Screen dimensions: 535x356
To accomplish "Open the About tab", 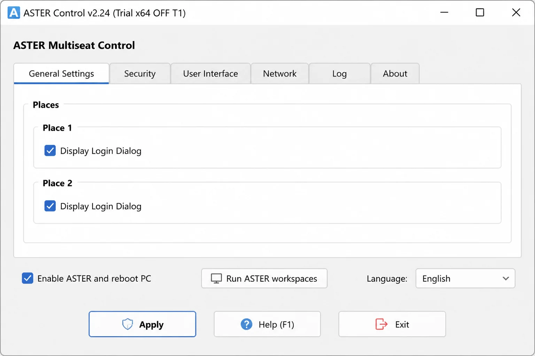I will tap(395, 73).
